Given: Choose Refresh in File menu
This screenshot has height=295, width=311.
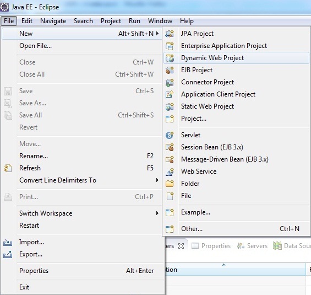Looking at the screenshot, I should 82,168.
